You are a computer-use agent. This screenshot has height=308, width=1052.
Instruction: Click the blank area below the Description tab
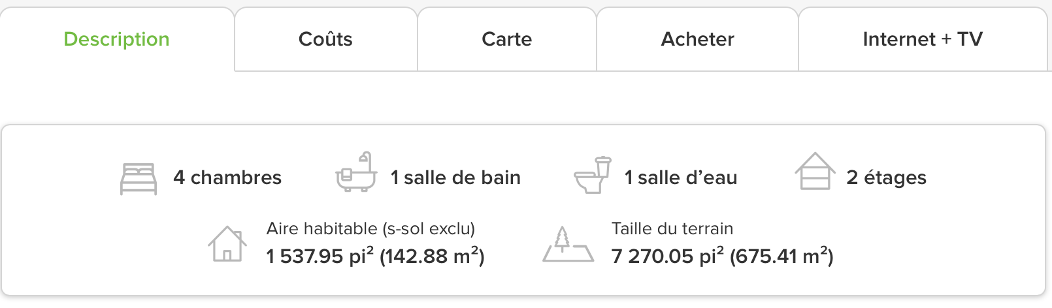click(117, 98)
